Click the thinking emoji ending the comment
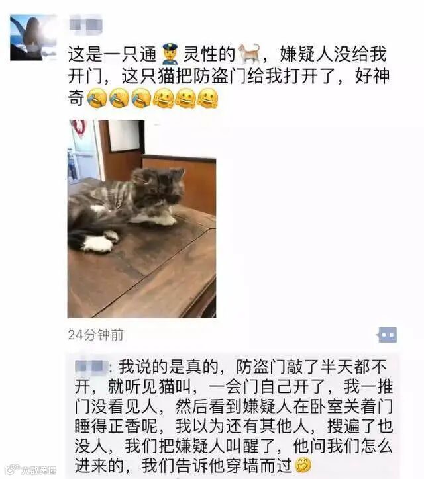 303,466
